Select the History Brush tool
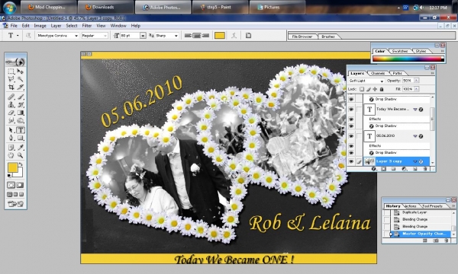This screenshot has width=458, height=274. tap(20, 105)
